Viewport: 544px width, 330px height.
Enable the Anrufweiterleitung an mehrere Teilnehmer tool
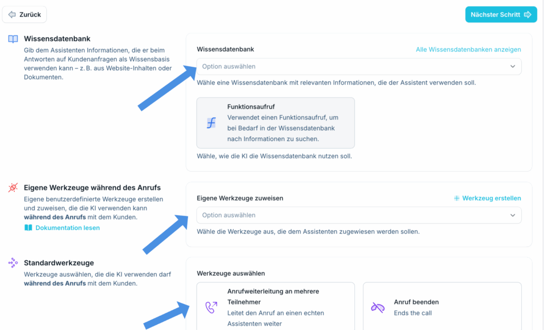point(276,307)
